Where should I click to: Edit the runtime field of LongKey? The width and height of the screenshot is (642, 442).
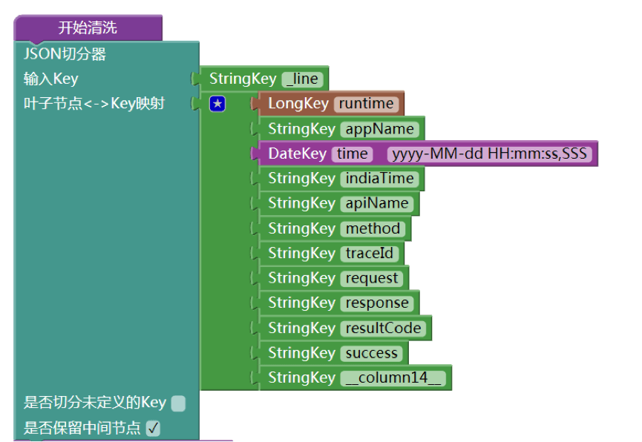click(366, 104)
